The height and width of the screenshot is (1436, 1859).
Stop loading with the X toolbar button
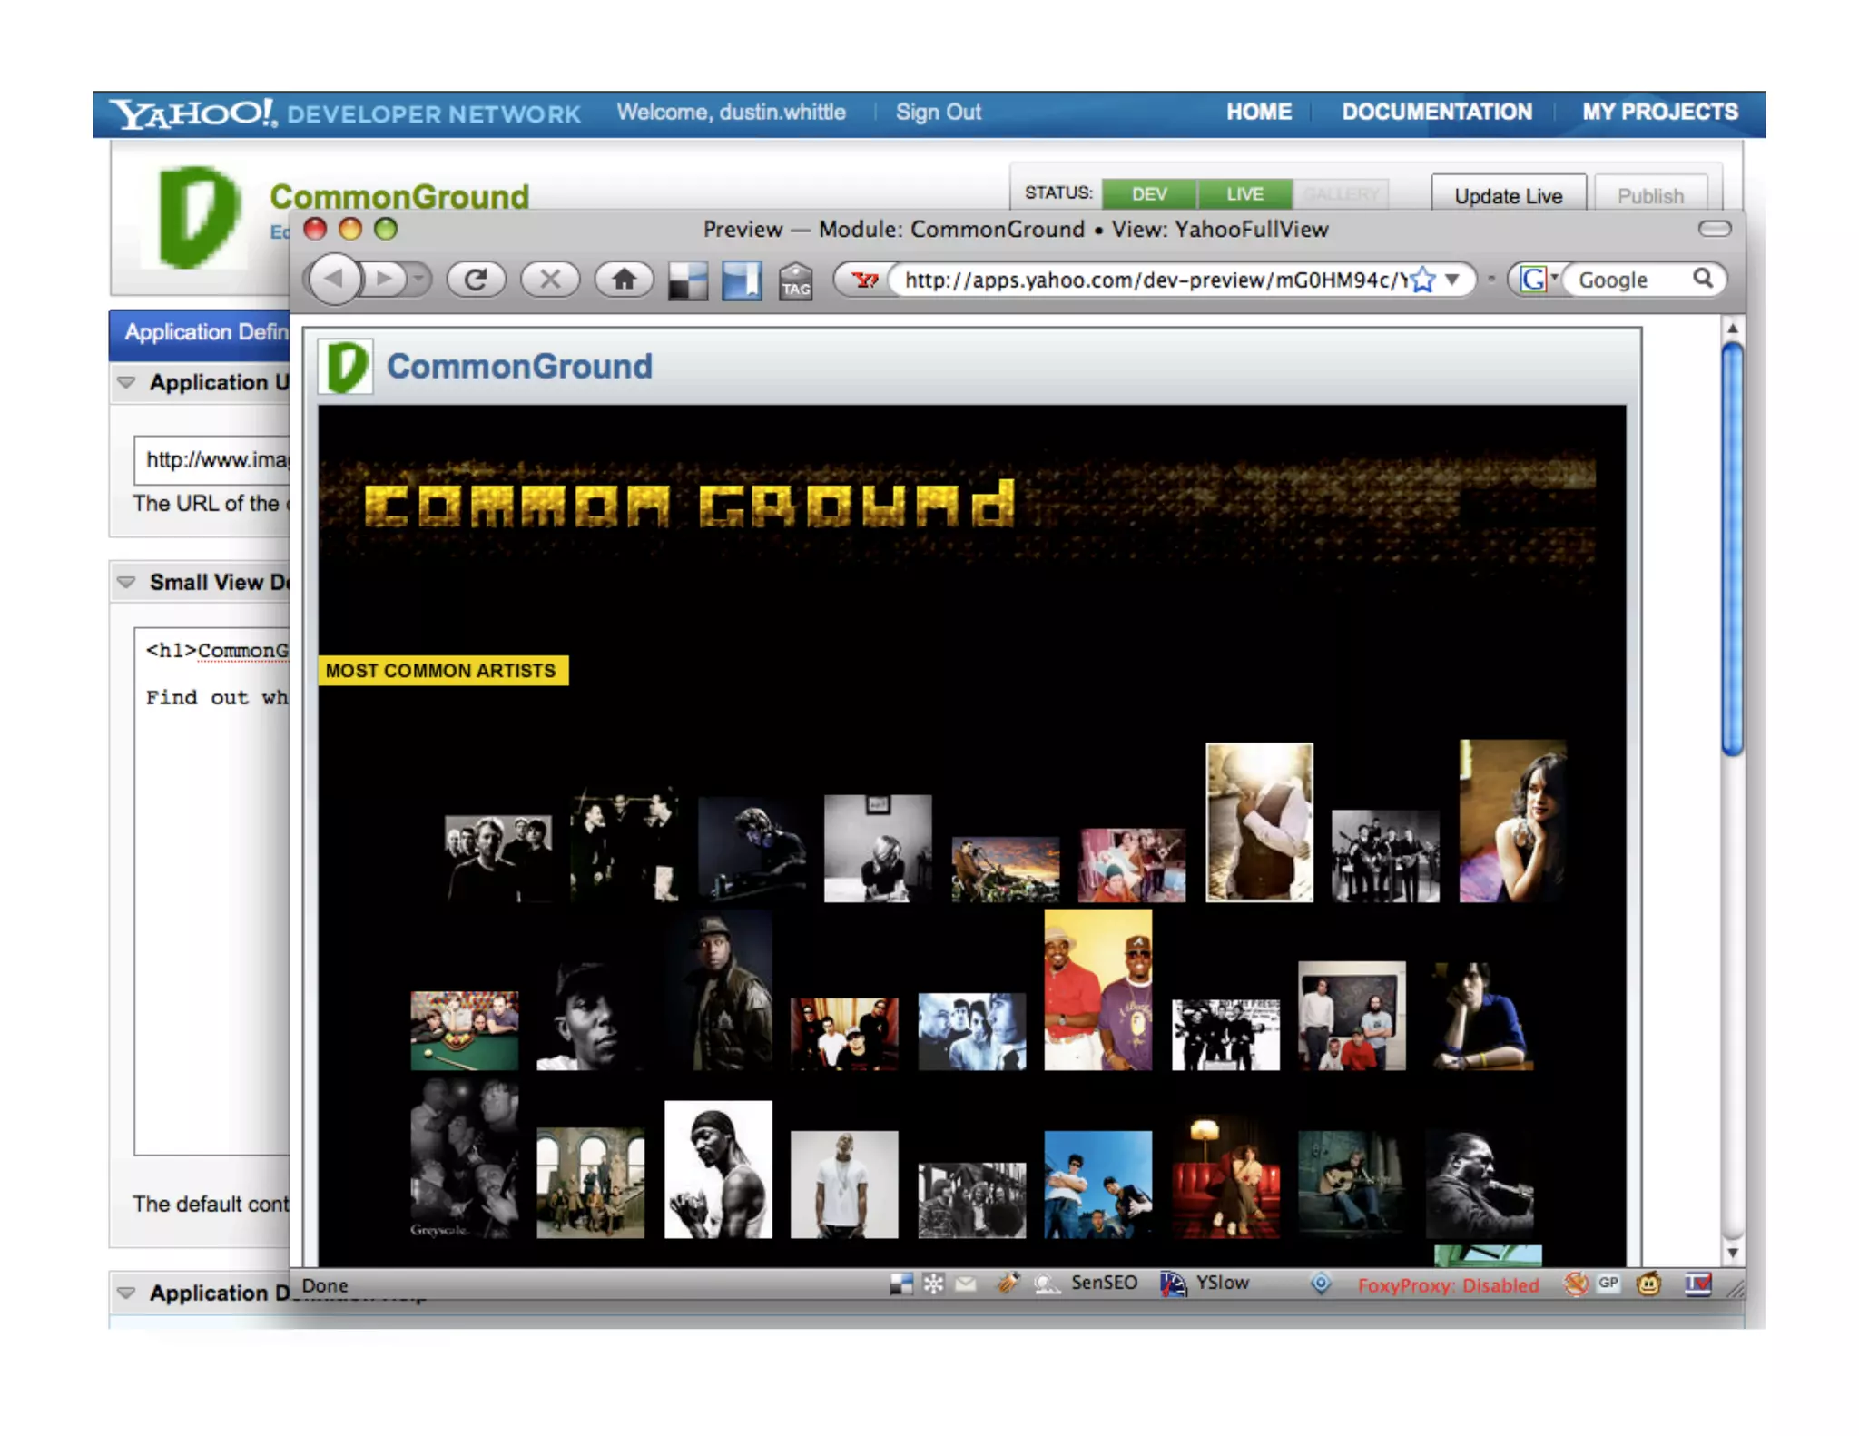[x=550, y=279]
